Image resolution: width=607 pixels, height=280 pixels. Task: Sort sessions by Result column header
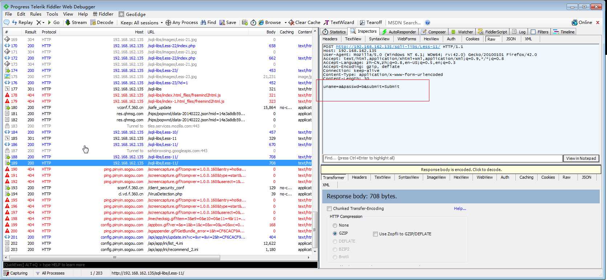[x=31, y=32]
